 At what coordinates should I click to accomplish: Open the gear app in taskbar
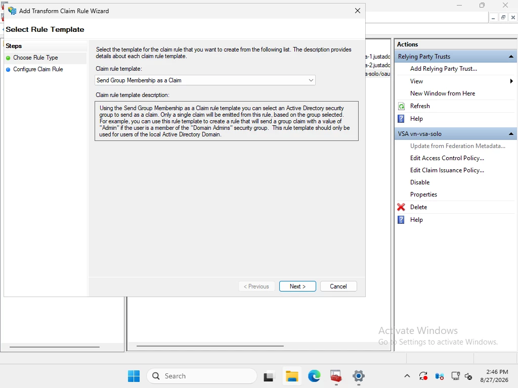pos(359,376)
